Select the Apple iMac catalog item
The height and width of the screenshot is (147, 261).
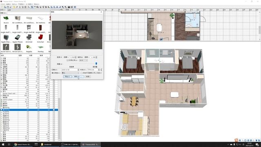tap(6, 39)
